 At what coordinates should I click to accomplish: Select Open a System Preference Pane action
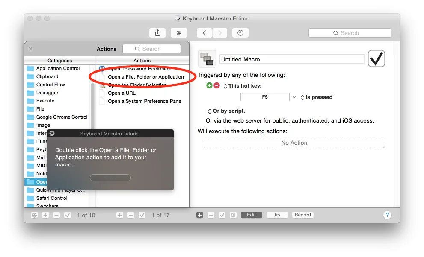144,101
